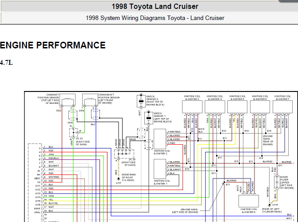Click connector pin label '6 BLK/WHT'
Image resolution: width=298 pixels, height=222 pixels.
point(52,166)
